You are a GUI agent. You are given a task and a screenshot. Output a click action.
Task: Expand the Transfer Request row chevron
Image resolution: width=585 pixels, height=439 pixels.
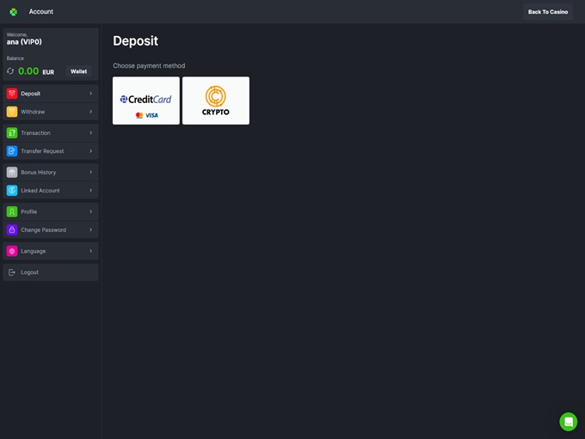(90, 151)
